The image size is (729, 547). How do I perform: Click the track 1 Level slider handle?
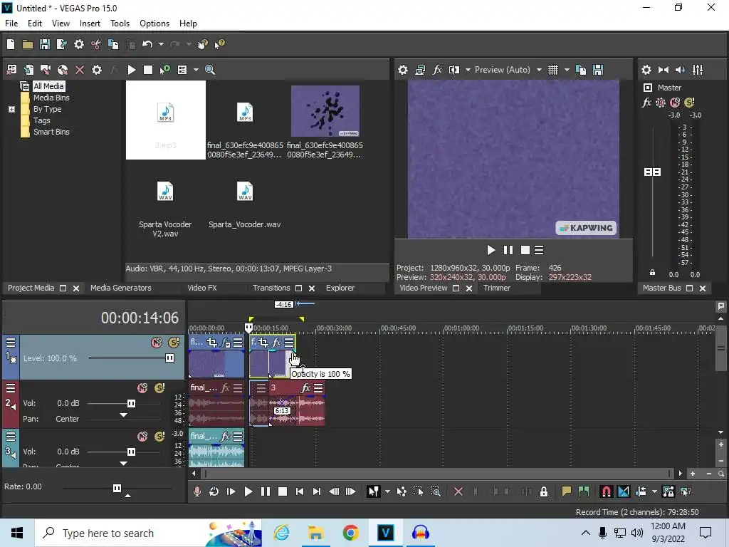click(169, 358)
